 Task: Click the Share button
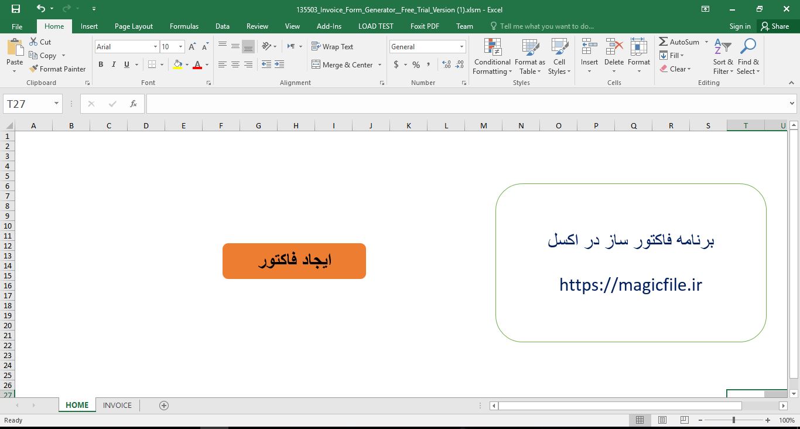click(x=775, y=26)
